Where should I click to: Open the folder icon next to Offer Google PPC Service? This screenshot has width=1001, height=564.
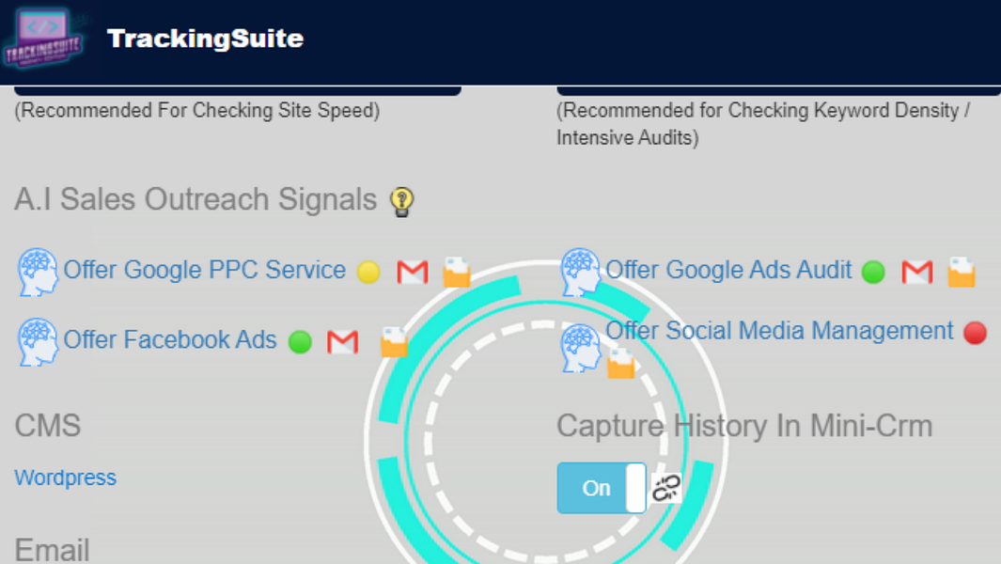tap(456, 272)
